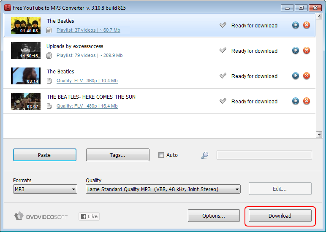326x232 pixels.
Task: Open the Quality preset dropdown
Action: (x=163, y=189)
